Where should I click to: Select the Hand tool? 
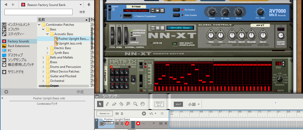142,104
